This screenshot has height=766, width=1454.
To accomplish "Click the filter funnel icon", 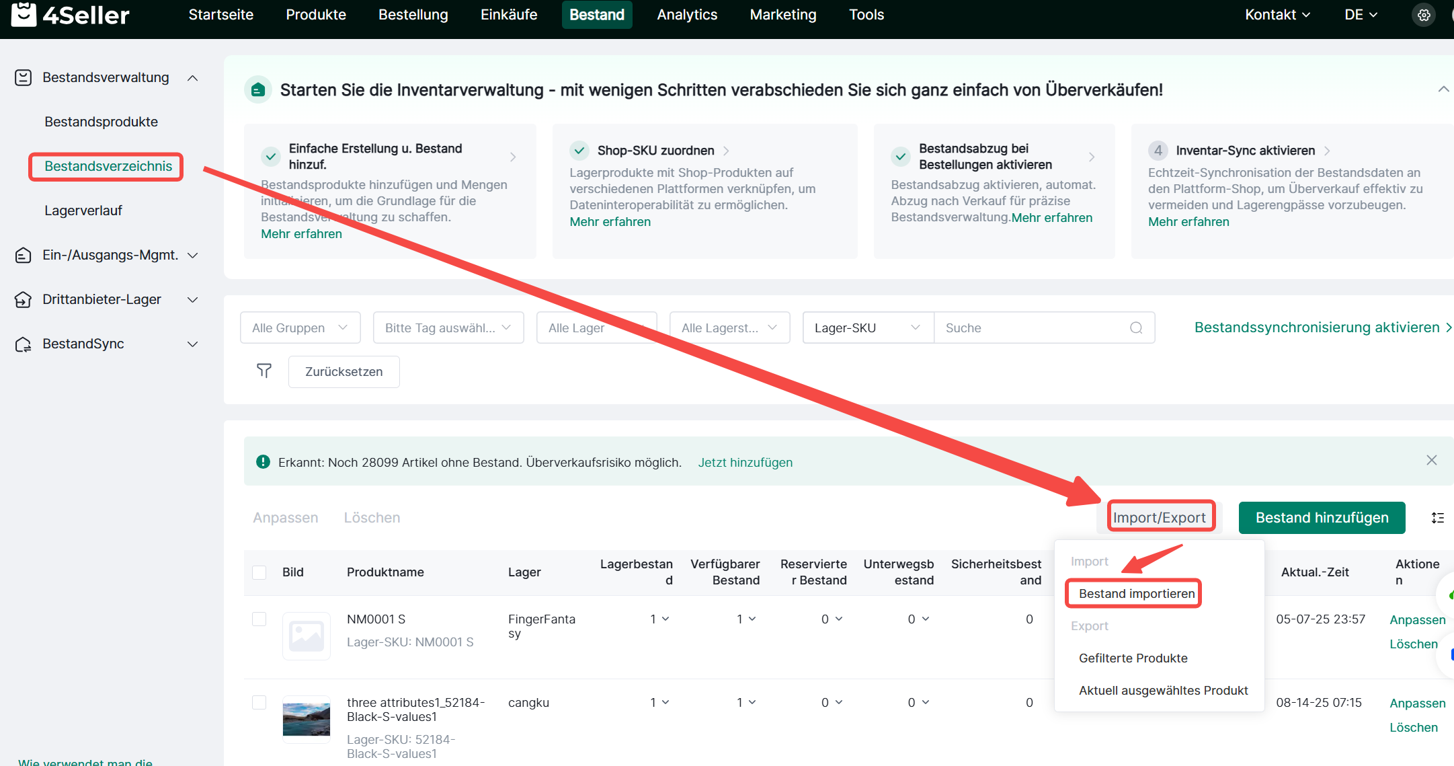I will click(264, 371).
